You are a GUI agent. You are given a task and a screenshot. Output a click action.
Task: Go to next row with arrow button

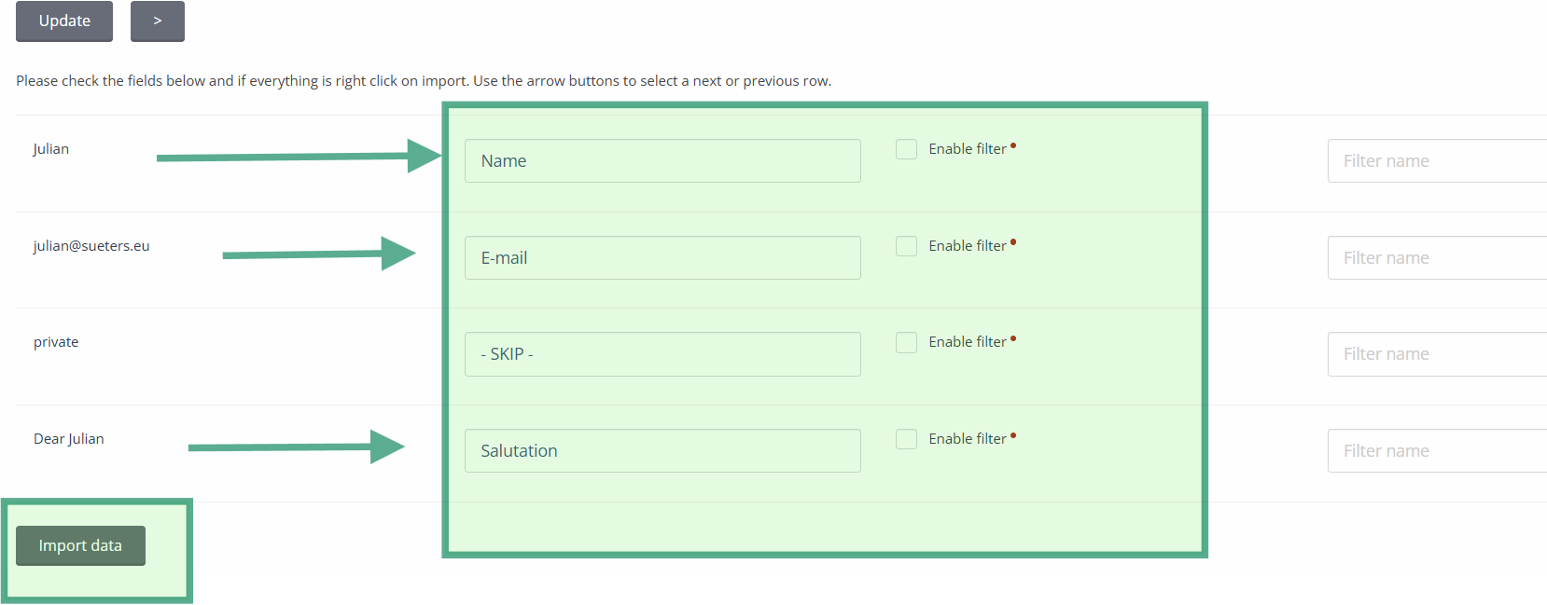(x=158, y=21)
